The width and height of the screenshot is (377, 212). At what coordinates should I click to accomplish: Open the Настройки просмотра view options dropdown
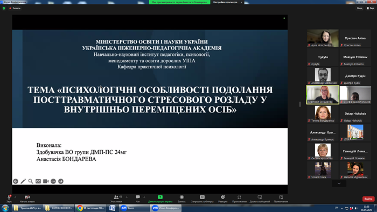227,2
